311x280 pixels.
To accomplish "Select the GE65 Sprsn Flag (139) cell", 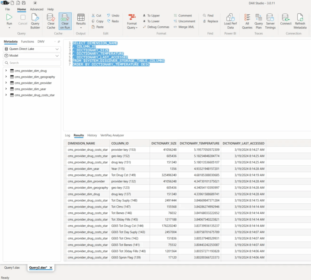I will [129, 258].
